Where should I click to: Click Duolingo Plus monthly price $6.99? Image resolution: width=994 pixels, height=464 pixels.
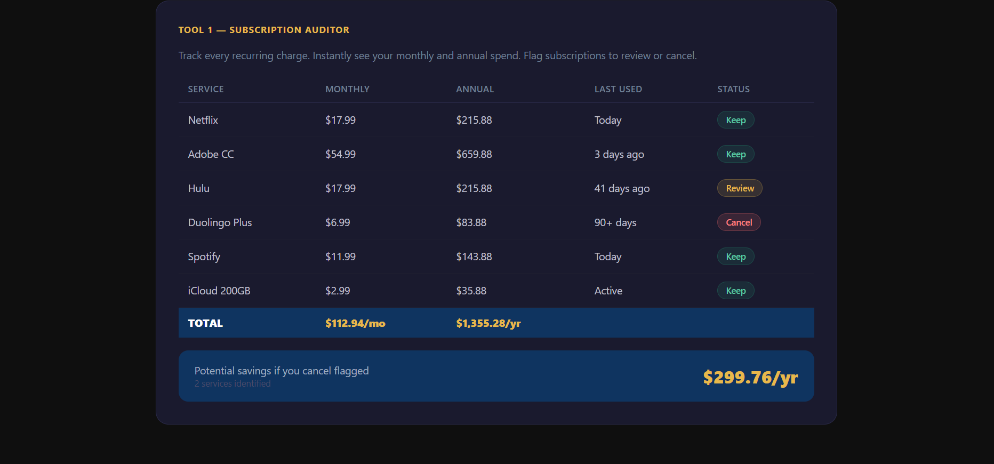click(338, 222)
